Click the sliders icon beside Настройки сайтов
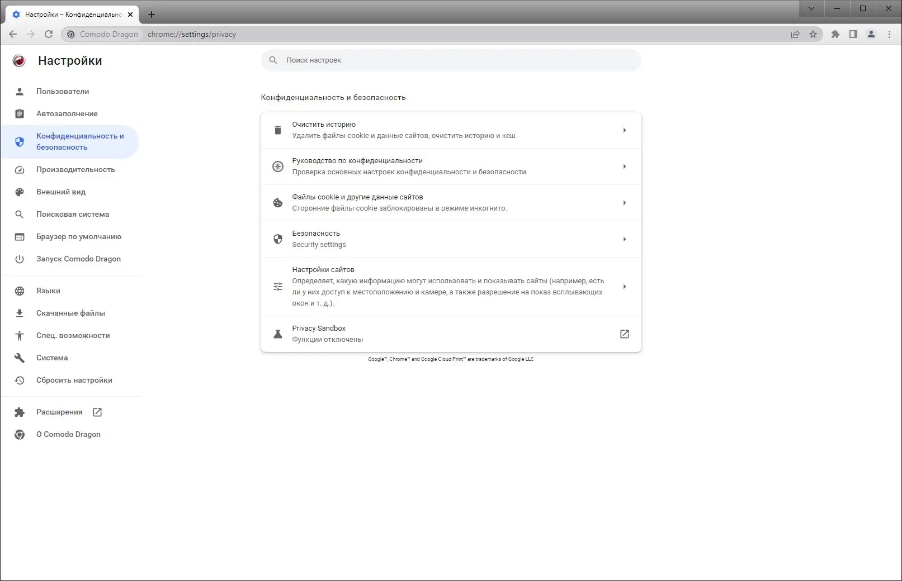 278,287
